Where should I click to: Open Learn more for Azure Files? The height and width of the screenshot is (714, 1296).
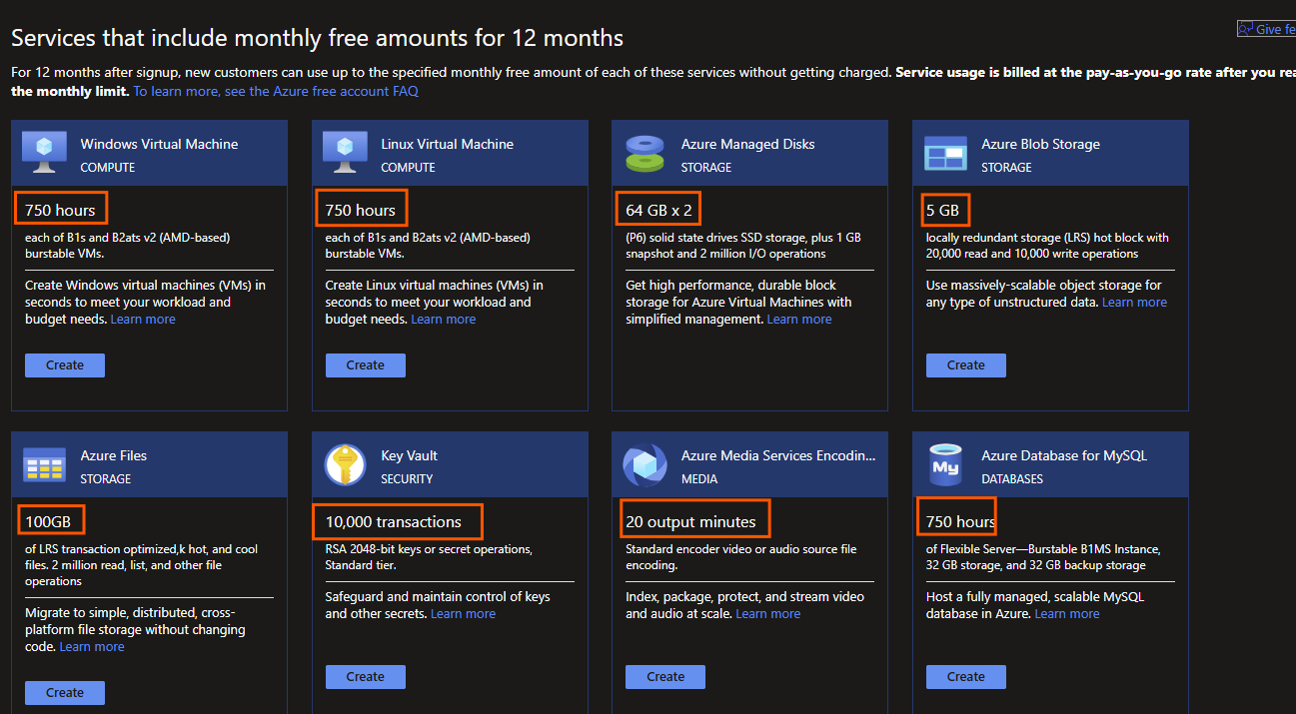[x=92, y=647]
